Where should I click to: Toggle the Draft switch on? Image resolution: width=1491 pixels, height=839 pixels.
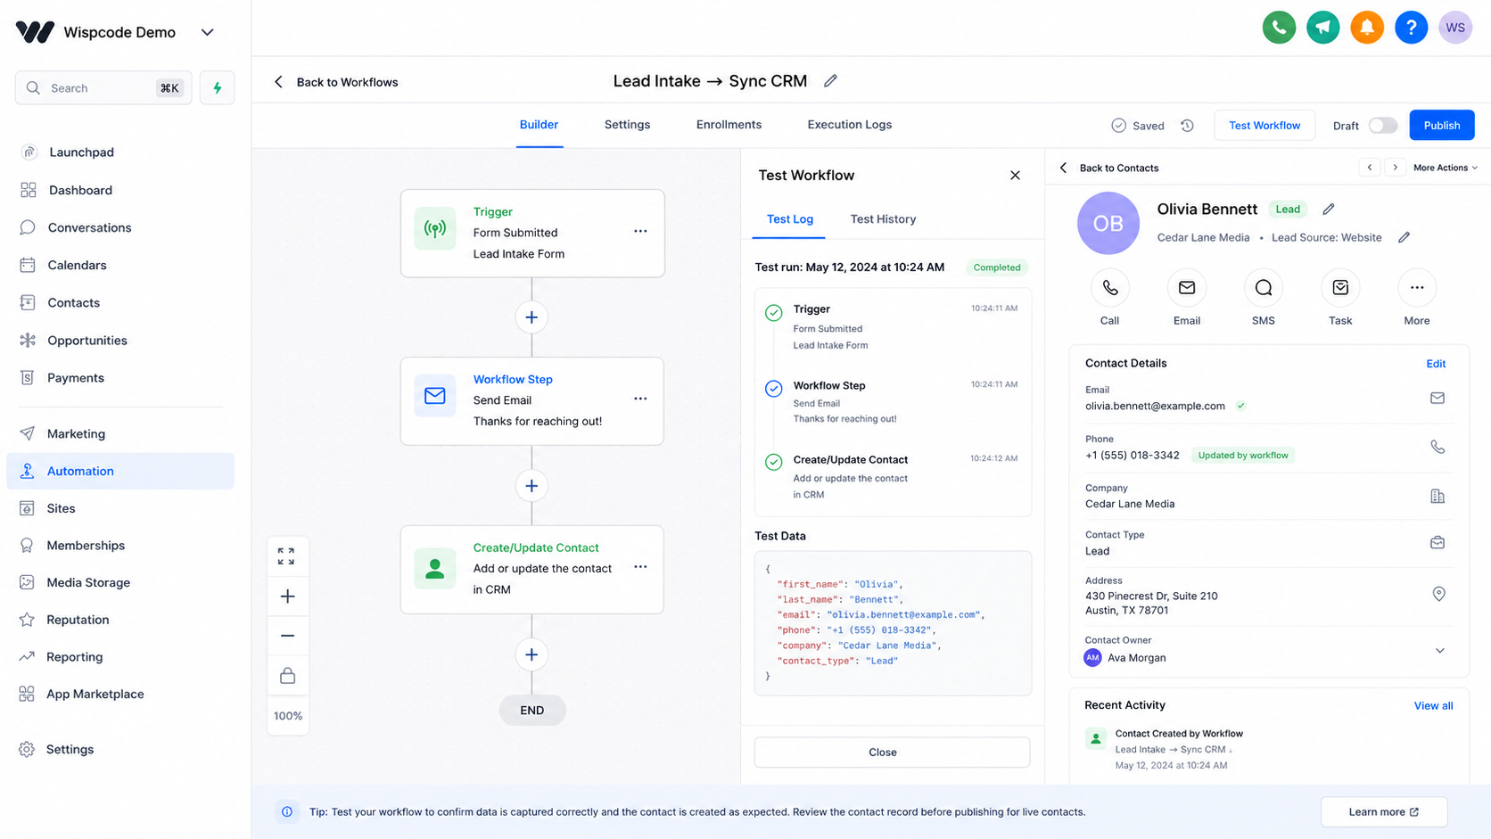pos(1383,126)
